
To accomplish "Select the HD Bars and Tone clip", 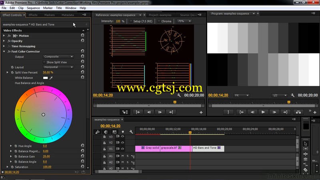I will (x=208, y=148).
